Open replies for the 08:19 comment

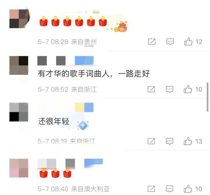point(170,141)
